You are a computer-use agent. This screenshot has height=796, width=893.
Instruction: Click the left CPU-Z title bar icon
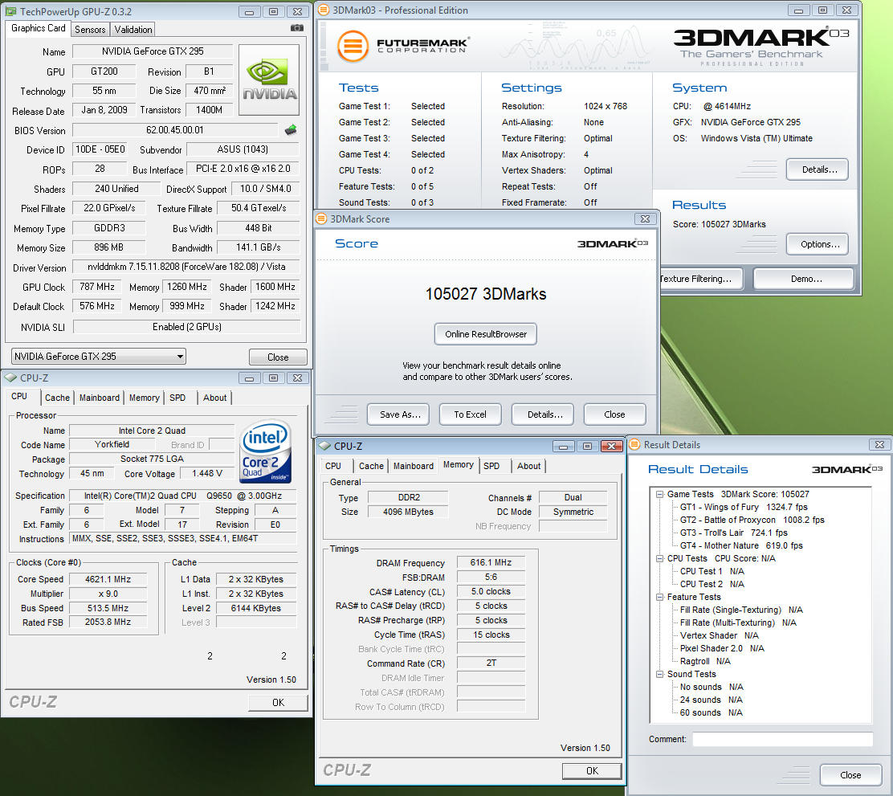[10, 378]
